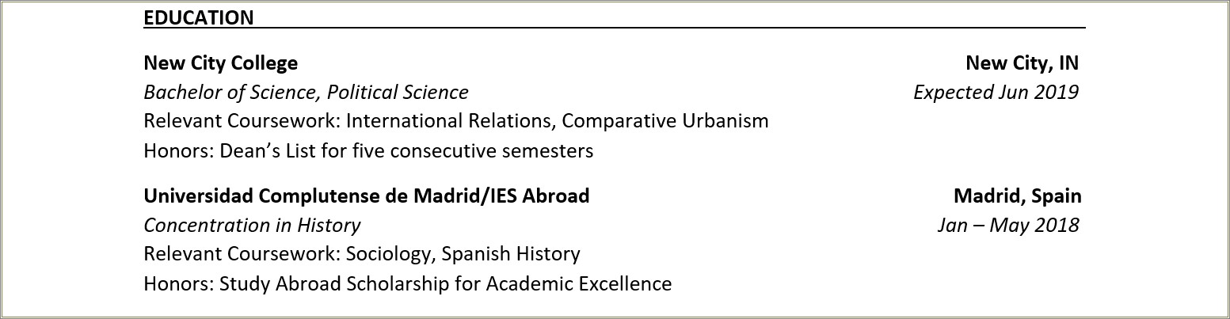The width and height of the screenshot is (1230, 319).
Task: Select the New City, IN location text
Action: click(1022, 63)
